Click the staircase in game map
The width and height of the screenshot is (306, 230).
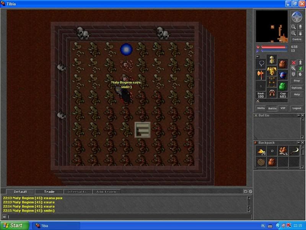coord(142,130)
